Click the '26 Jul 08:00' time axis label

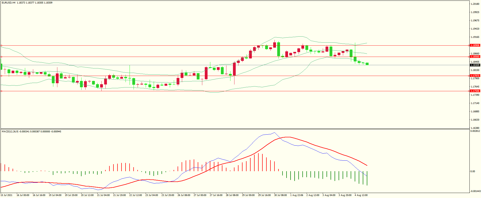point(184,195)
